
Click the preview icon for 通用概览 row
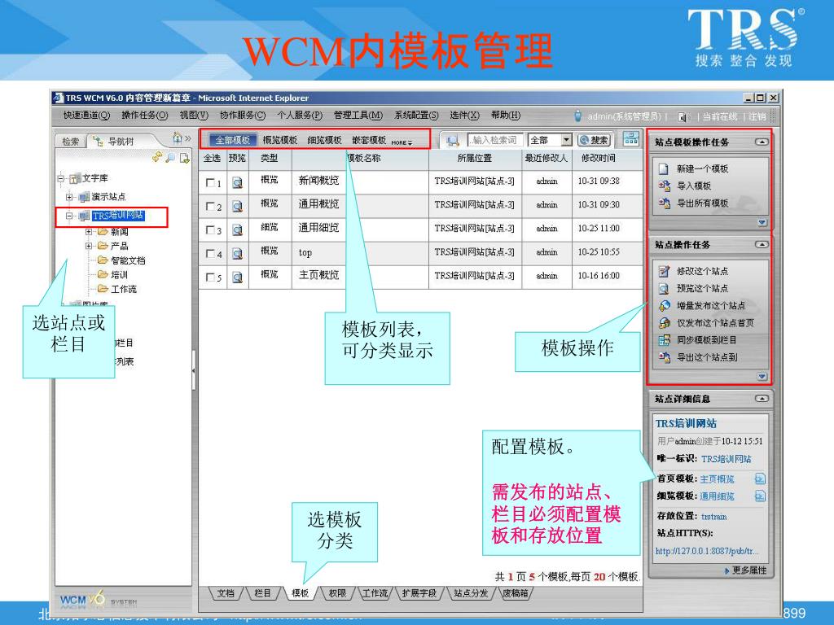(238, 206)
